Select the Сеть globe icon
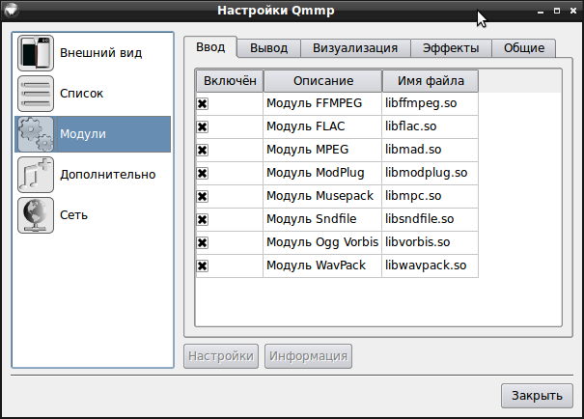This screenshot has width=584, height=419. (36, 215)
